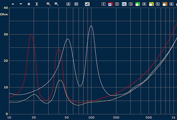Image resolution: width=177 pixels, height=120 pixels.
Task: Select overlay slot 5 button
Action: coord(158,4)
